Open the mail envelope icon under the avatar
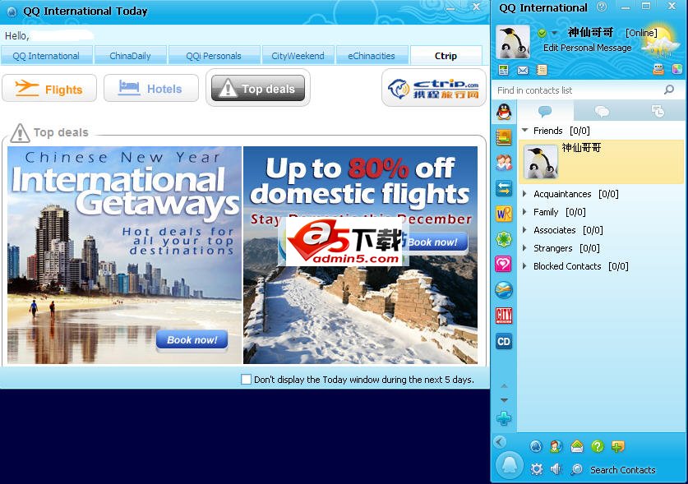This screenshot has width=688, height=484. [523, 70]
